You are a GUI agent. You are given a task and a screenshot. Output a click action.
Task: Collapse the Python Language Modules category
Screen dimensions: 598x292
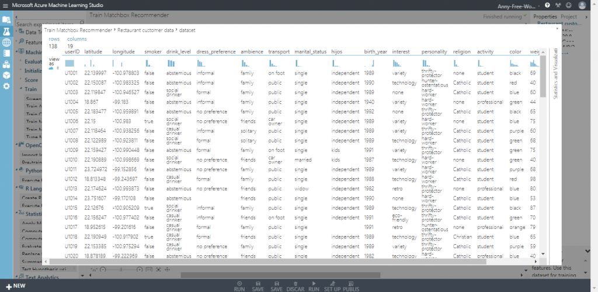16,171
